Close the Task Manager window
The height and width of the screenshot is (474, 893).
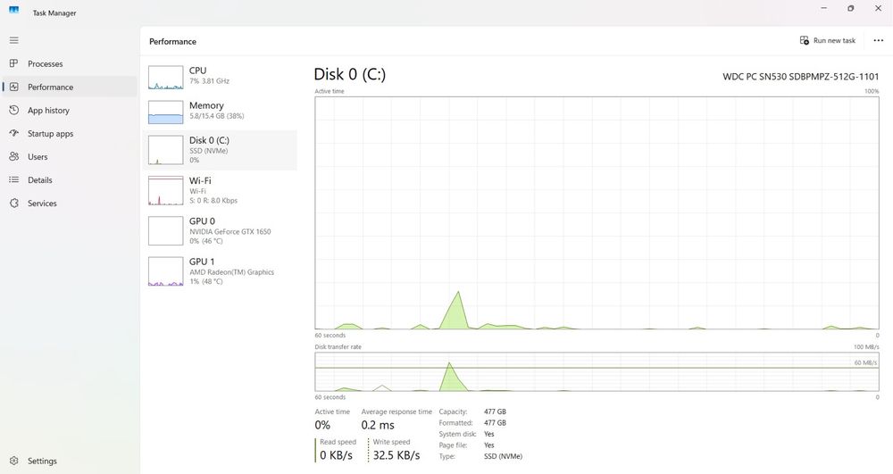(x=878, y=9)
